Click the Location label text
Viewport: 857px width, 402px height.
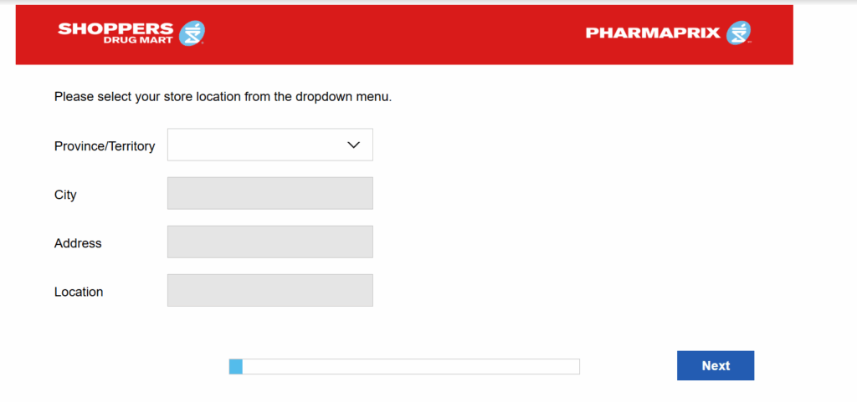point(79,292)
